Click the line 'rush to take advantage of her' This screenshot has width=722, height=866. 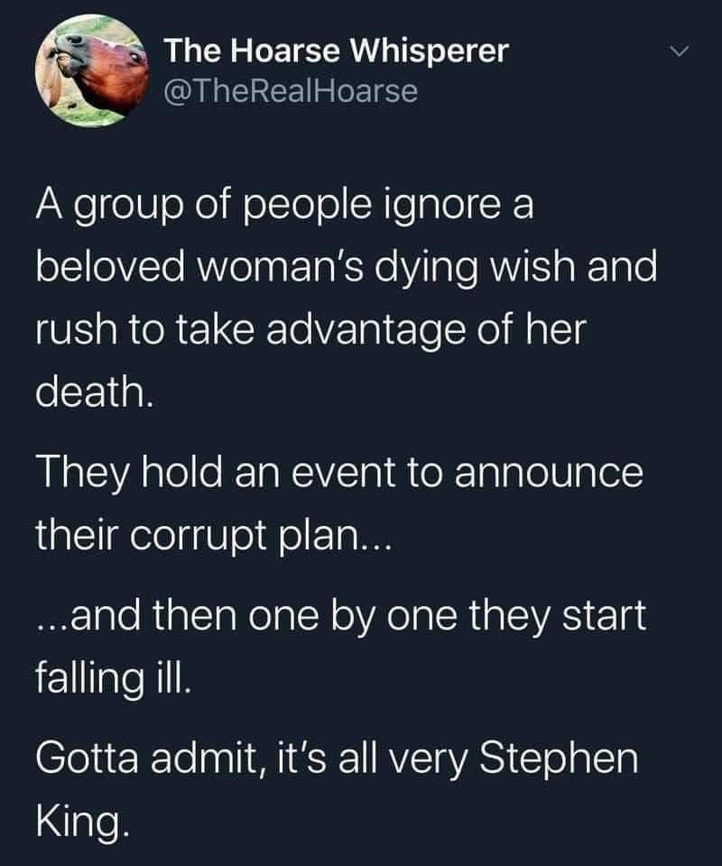point(310,331)
